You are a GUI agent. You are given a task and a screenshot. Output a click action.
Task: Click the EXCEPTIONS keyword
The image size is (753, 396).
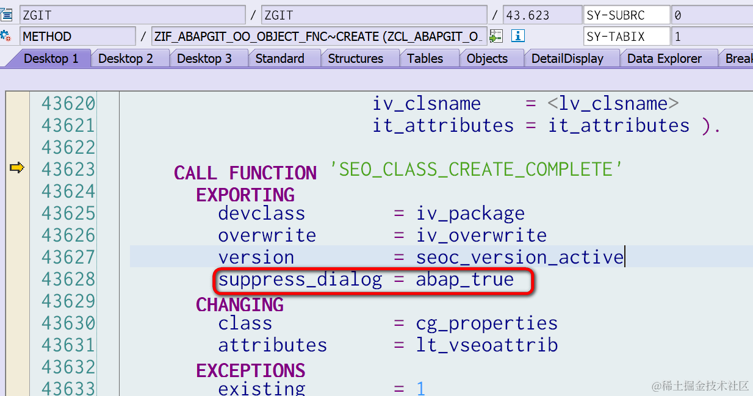(x=251, y=370)
